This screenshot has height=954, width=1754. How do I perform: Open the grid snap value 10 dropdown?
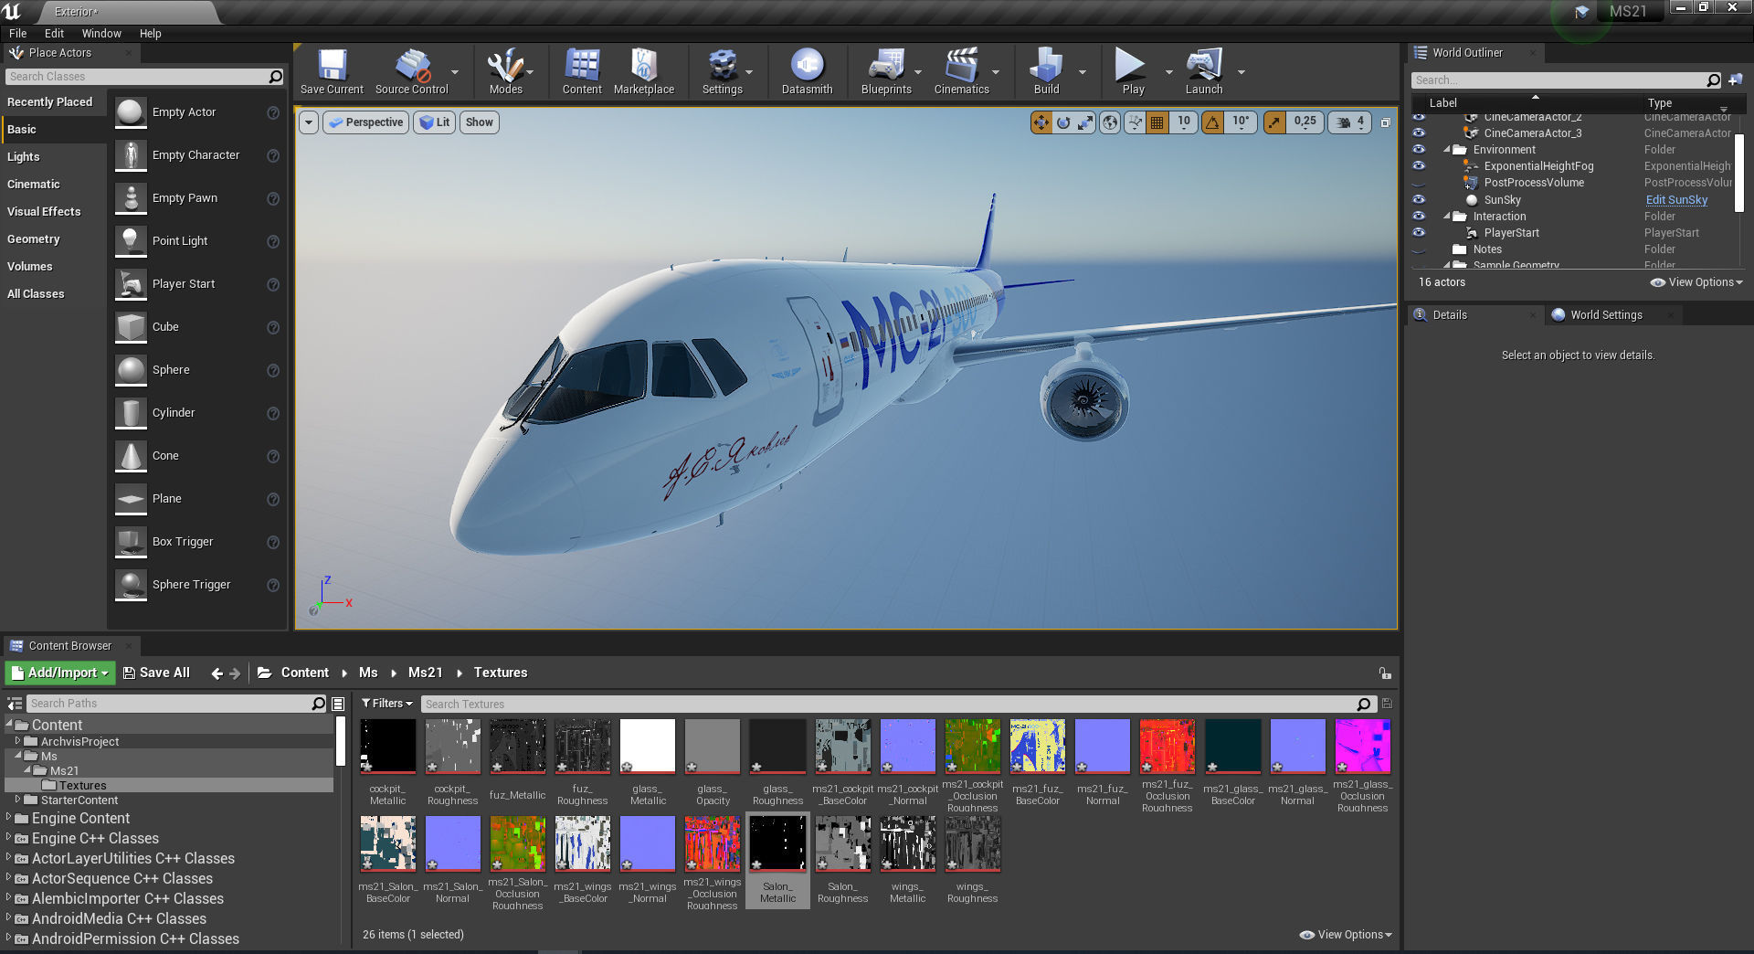tap(1183, 122)
